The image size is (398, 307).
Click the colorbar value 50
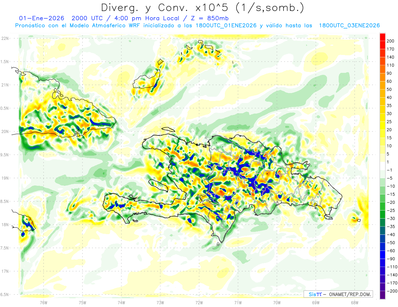[x=389, y=89]
